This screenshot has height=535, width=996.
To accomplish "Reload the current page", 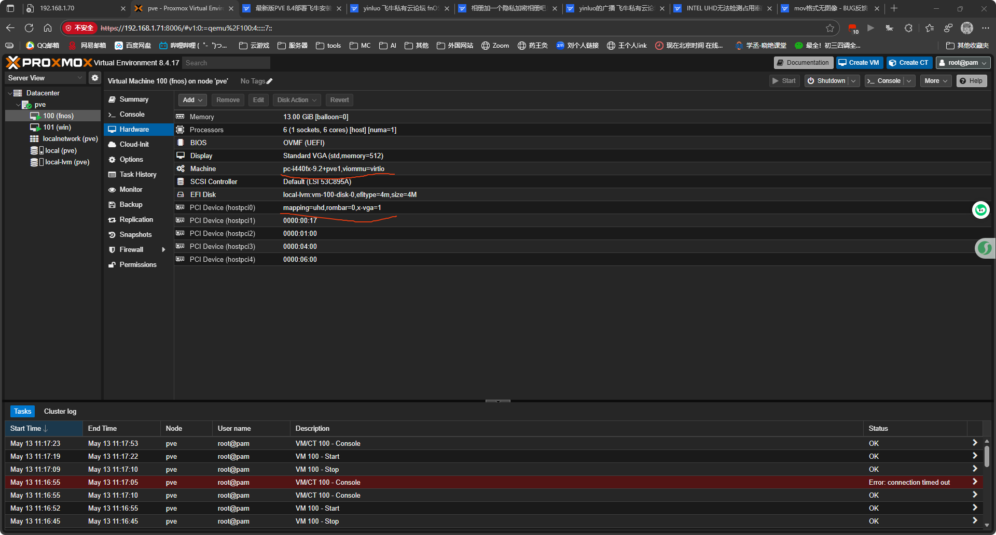I will [29, 28].
